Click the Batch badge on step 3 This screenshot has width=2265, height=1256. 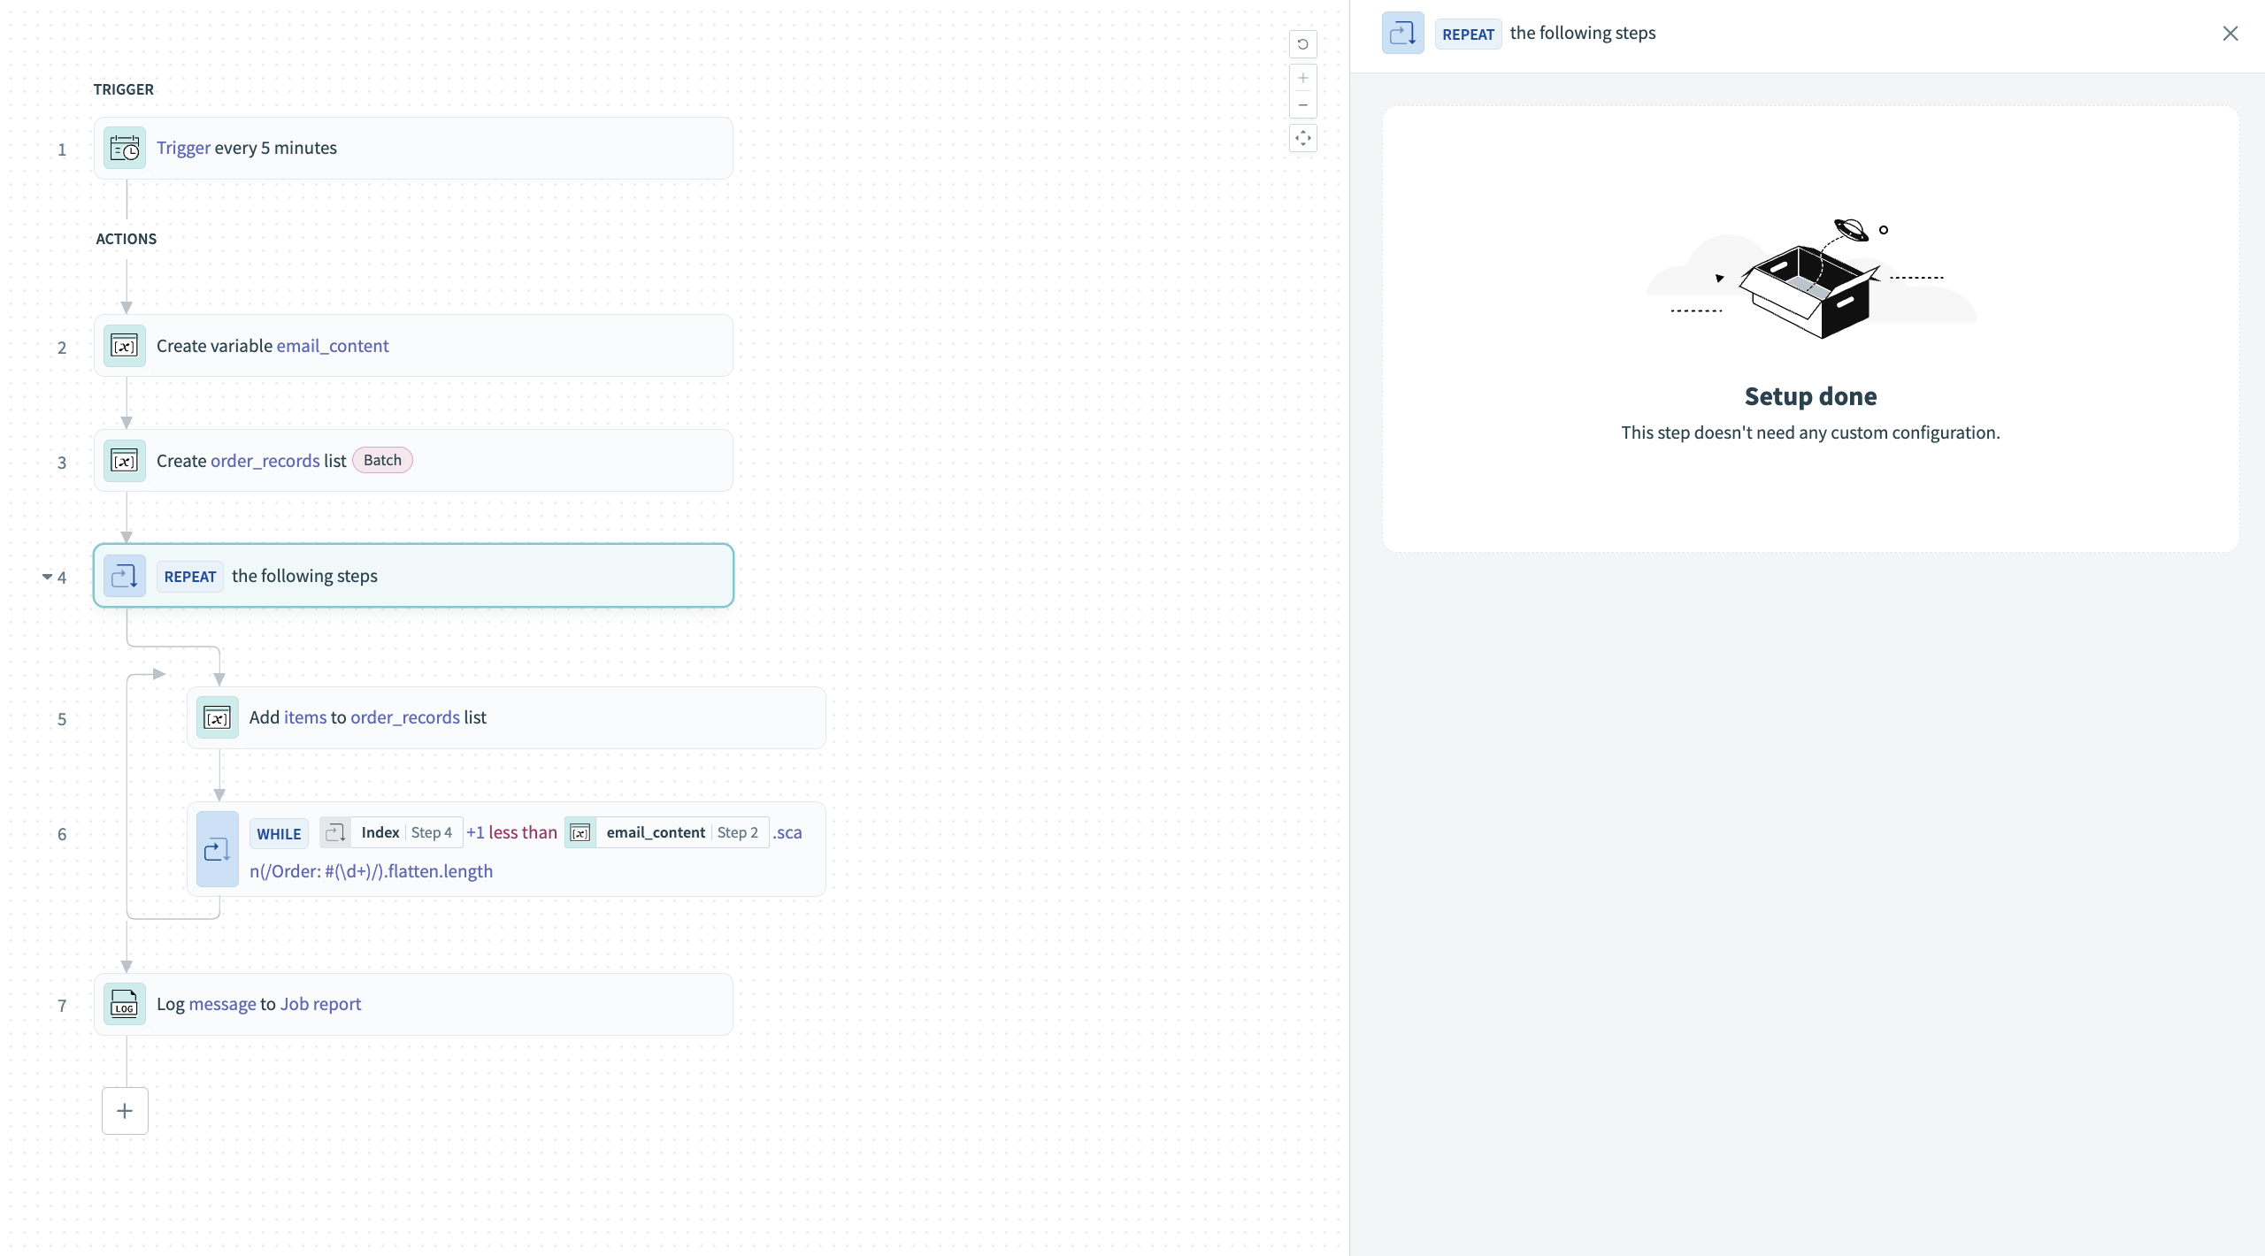(x=382, y=460)
